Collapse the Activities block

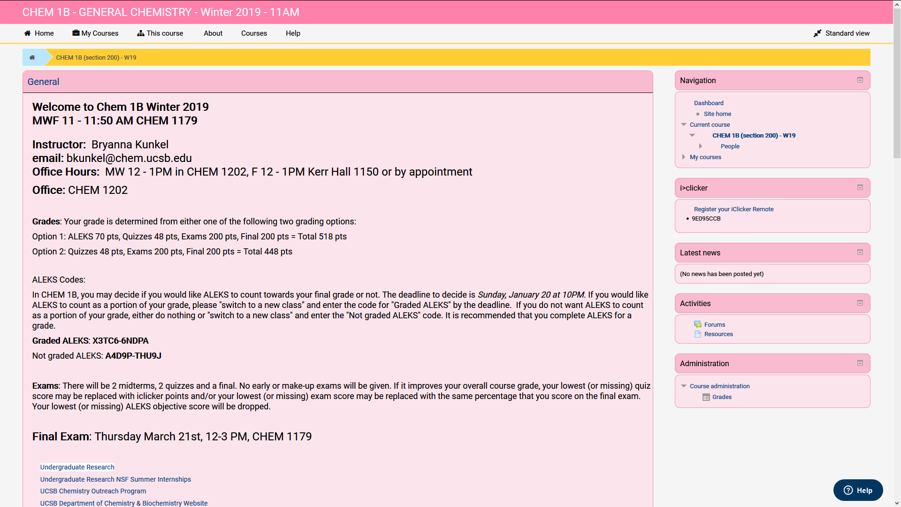coord(860,303)
